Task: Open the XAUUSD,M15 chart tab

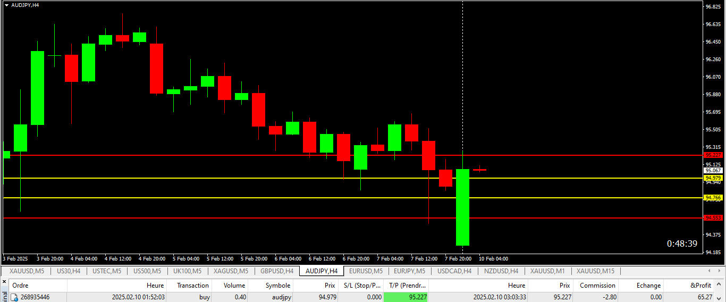Action: tap(595, 271)
